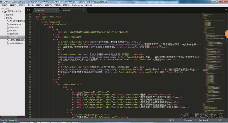Open the PHP syntax selector in the status bar
Screen dimensions: 228x123
coord(219,120)
